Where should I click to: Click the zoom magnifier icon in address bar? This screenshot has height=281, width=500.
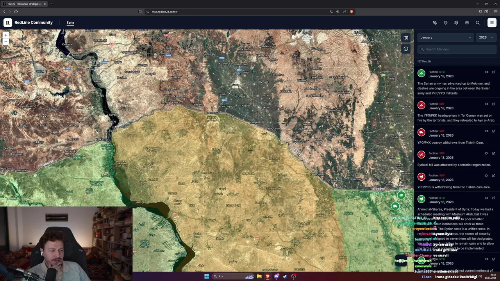coord(338,12)
